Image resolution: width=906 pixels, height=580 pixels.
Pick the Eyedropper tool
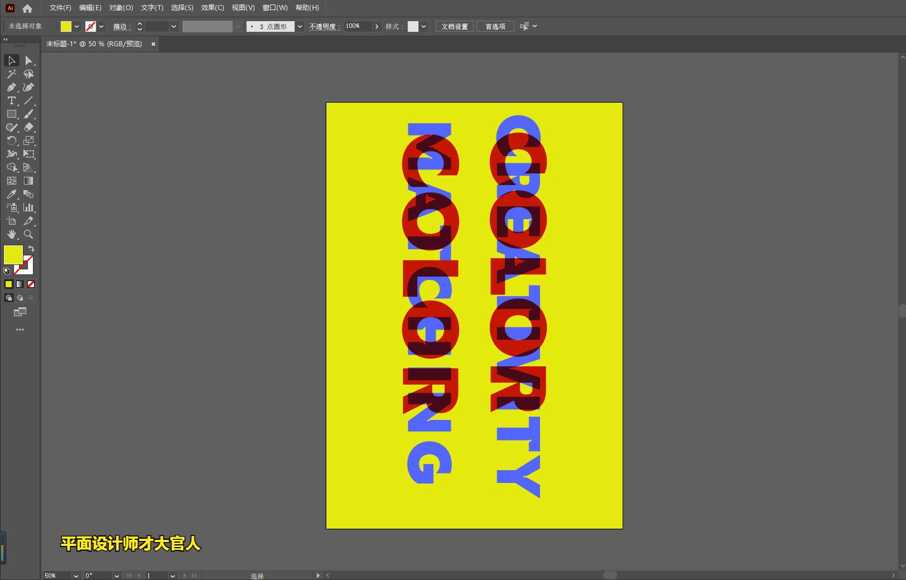coord(11,195)
